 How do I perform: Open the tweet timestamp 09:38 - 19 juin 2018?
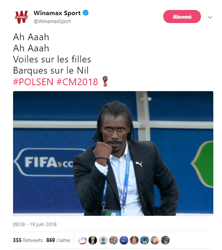(x=35, y=225)
